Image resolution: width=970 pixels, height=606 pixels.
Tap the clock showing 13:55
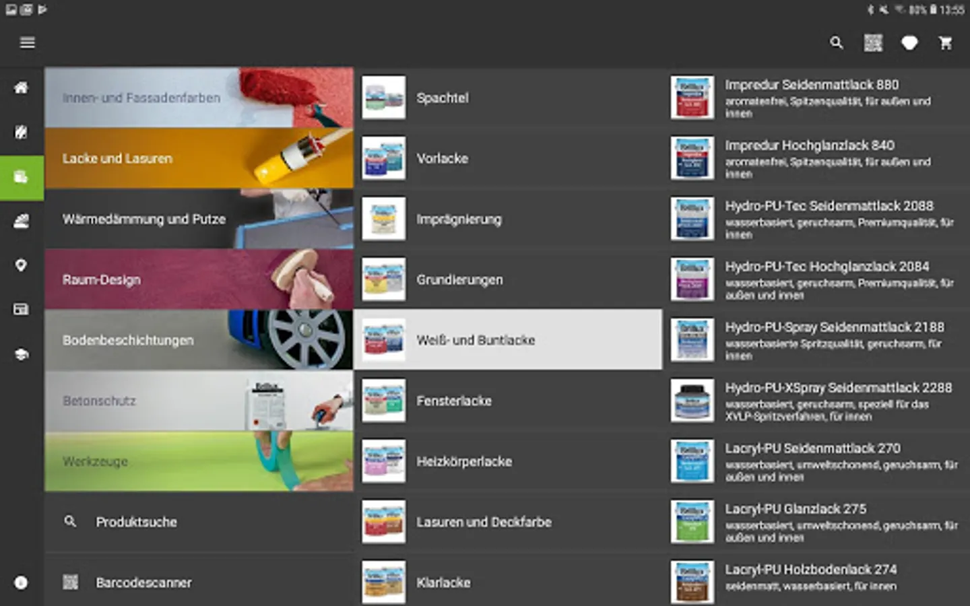pos(952,9)
